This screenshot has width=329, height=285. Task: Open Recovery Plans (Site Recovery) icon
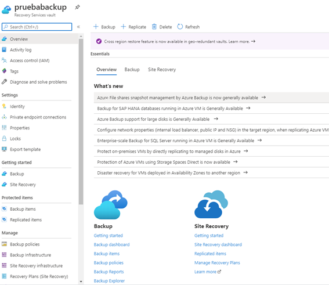click(x=4, y=276)
